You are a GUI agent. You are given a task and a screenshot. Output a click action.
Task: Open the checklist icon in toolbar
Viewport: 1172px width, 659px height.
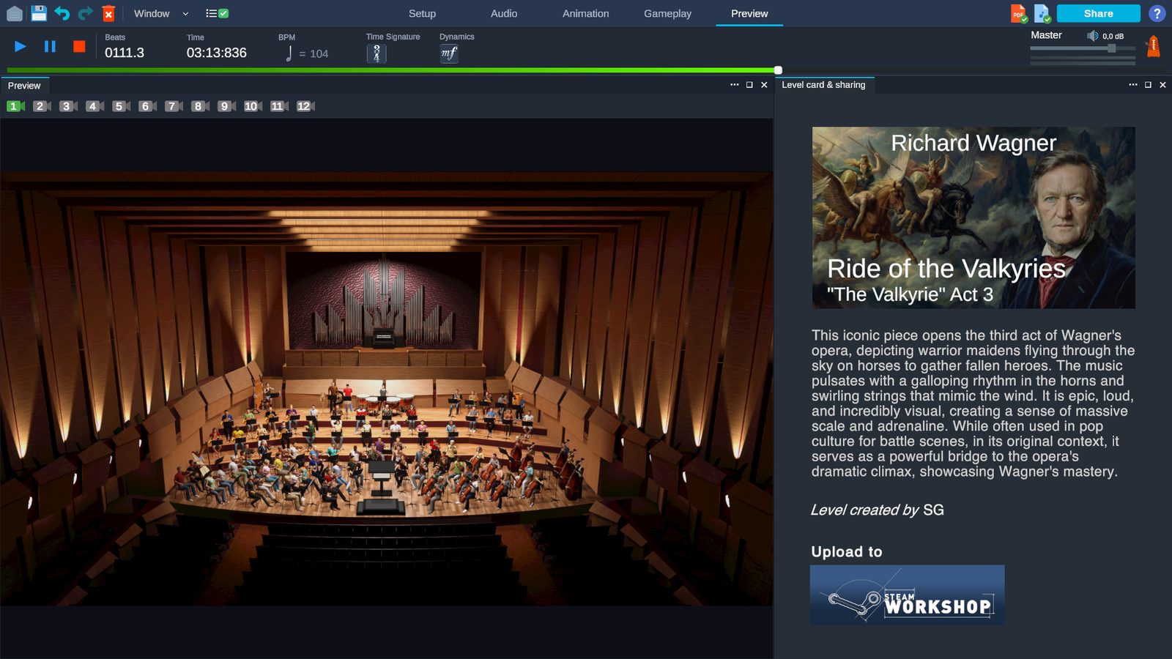[217, 13]
